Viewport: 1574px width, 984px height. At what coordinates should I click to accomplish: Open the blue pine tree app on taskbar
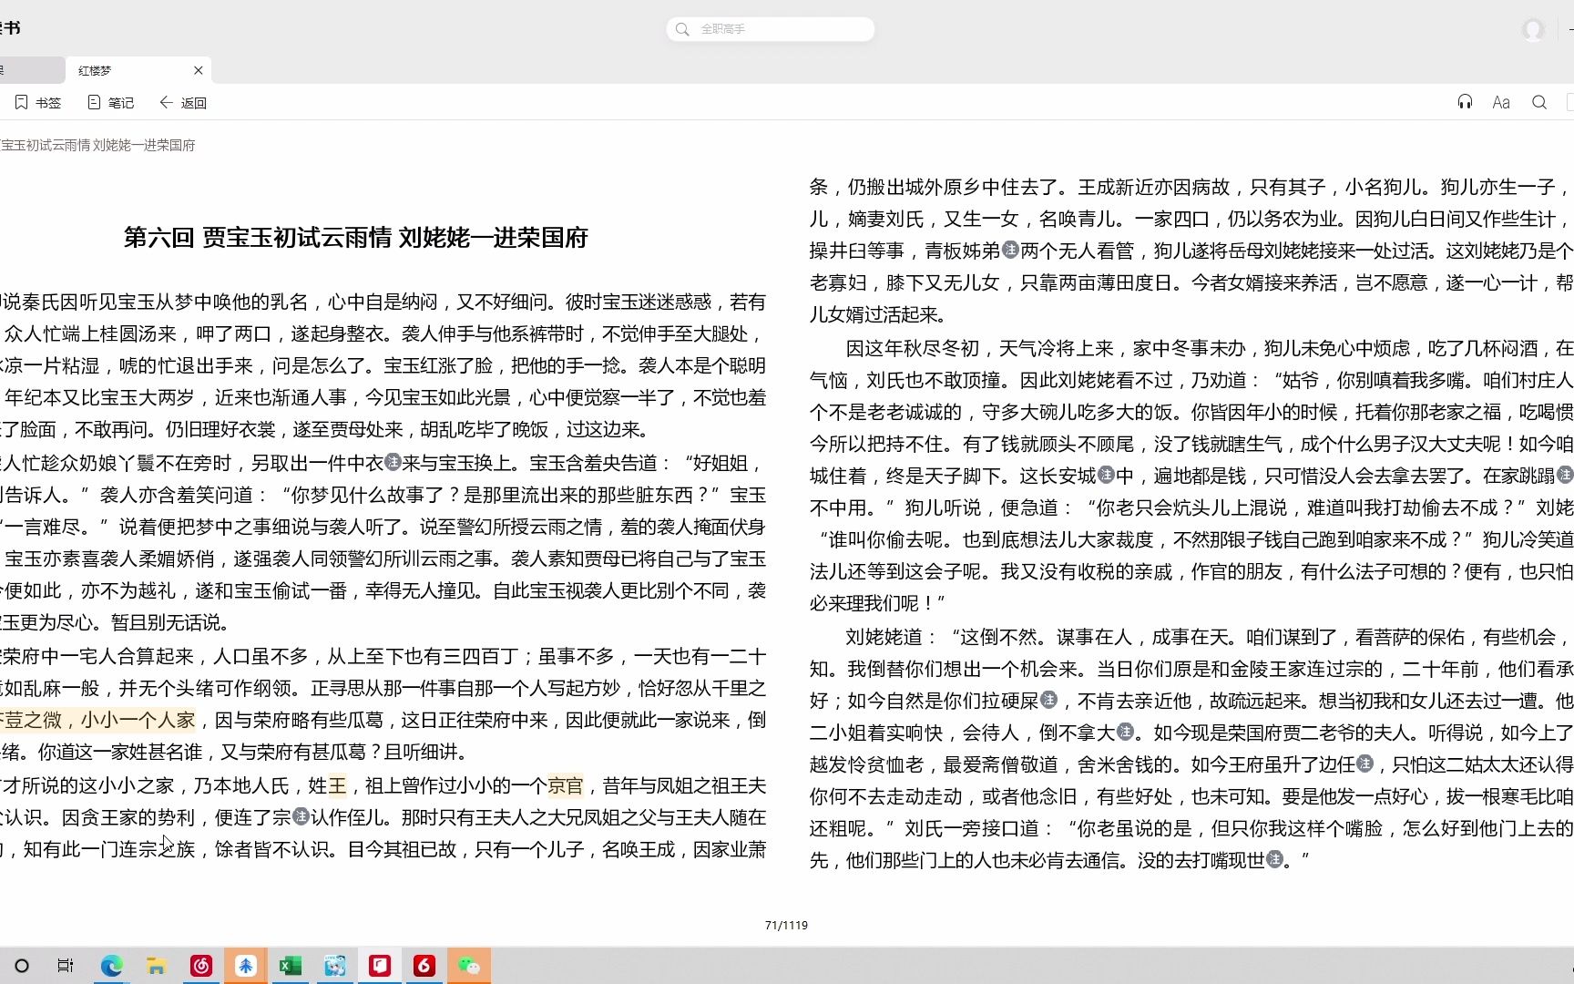[x=246, y=966]
